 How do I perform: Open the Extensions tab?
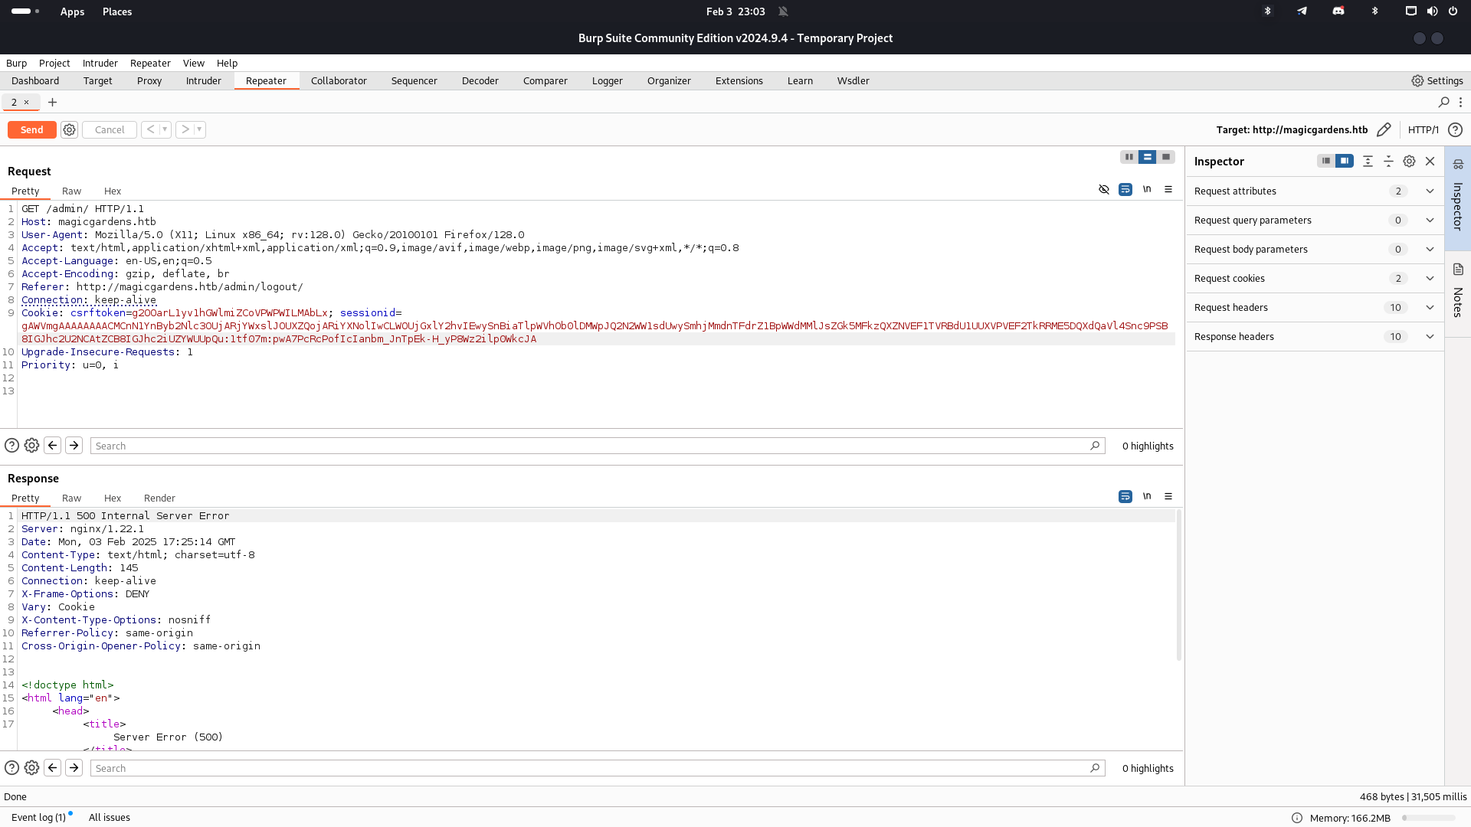739,81
